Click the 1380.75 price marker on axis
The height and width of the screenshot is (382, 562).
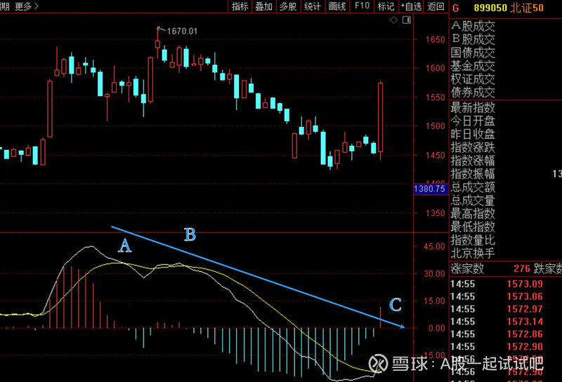[430, 189]
